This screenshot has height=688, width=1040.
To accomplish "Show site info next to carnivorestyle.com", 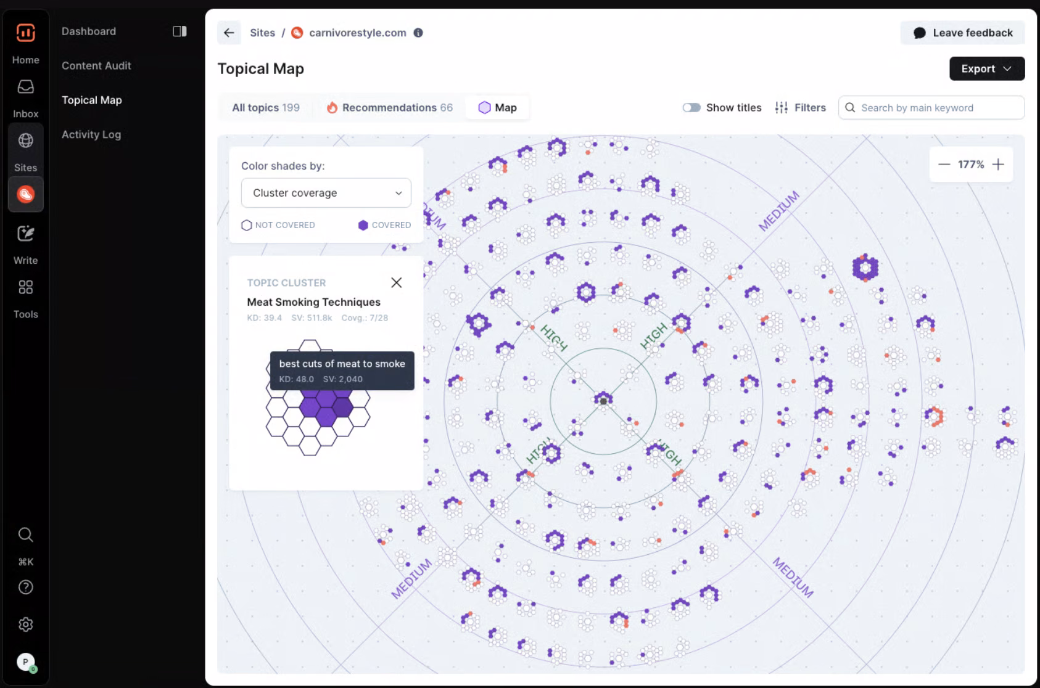I will pos(418,33).
